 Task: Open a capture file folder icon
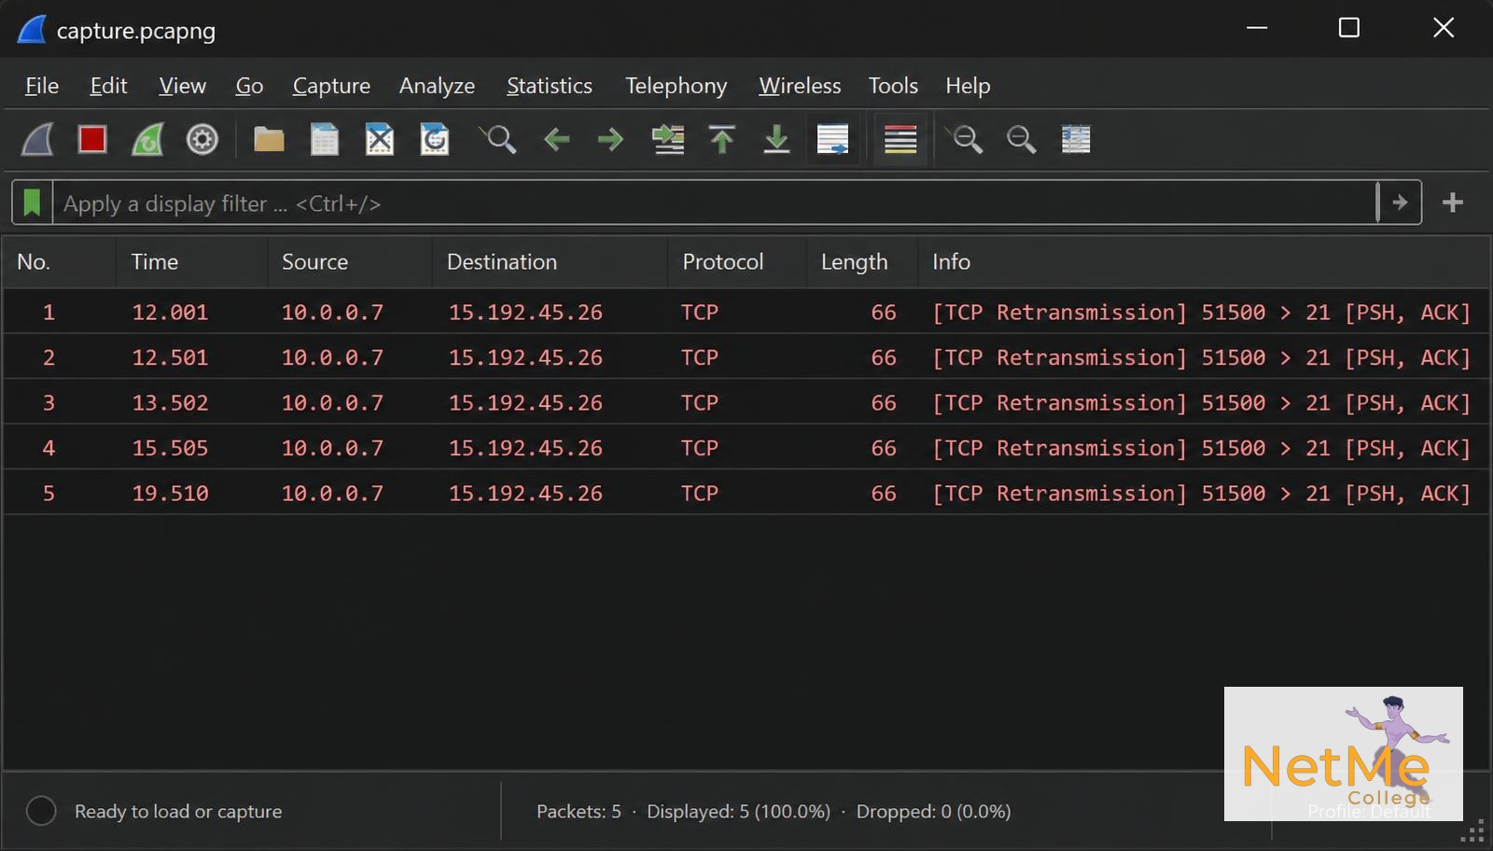click(x=269, y=140)
